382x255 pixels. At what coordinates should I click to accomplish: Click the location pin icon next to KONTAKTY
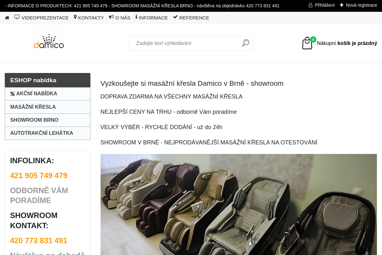(75, 18)
